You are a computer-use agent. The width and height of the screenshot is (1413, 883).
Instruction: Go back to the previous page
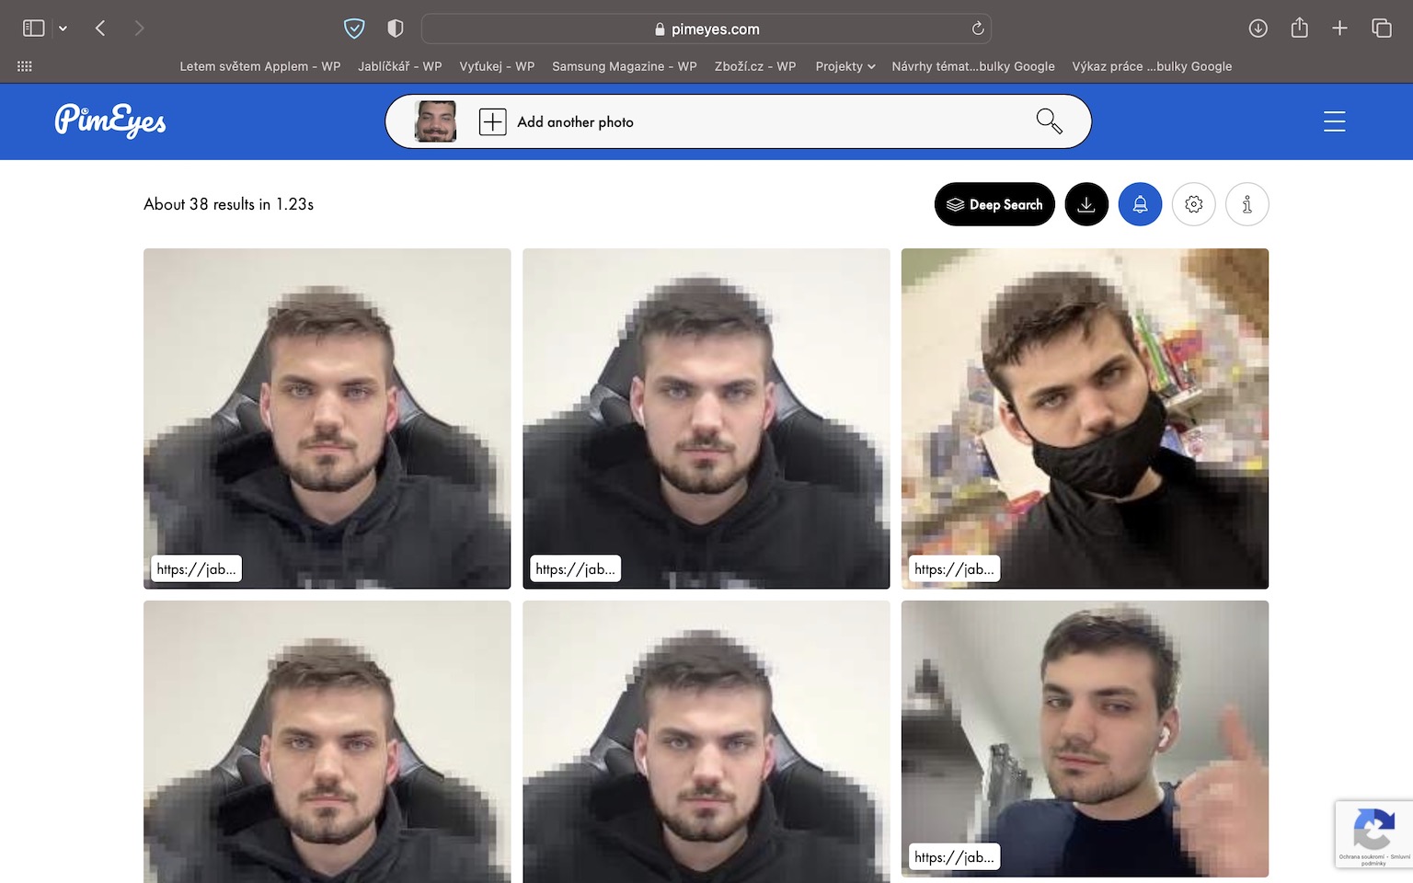coord(100,29)
